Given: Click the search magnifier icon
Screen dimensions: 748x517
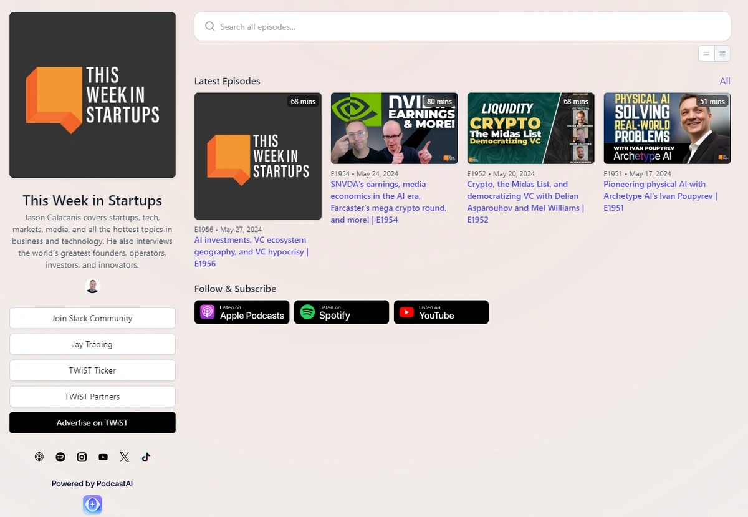Looking at the screenshot, I should (210, 27).
